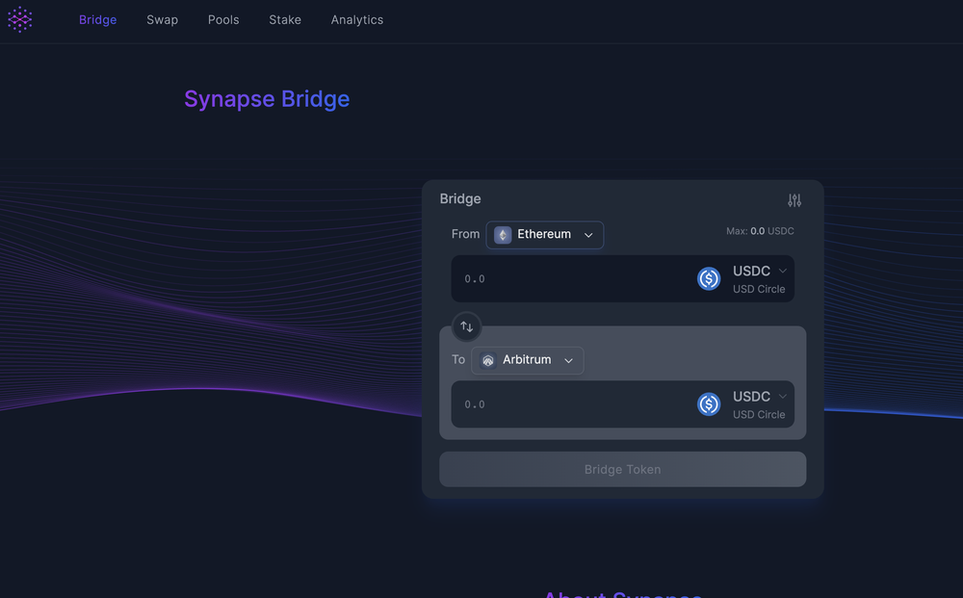
Task: Expand the To USDC token selector chevron
Action: tap(782, 396)
